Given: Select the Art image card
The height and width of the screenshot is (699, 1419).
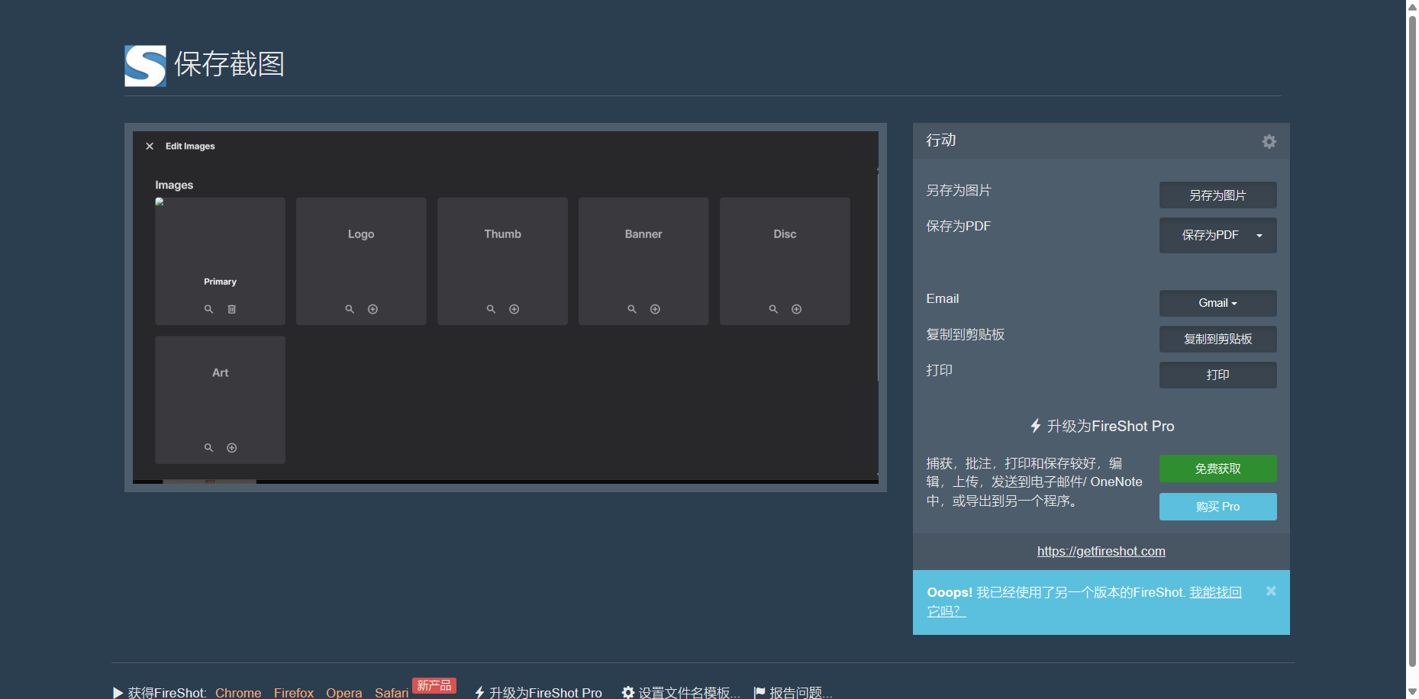Looking at the screenshot, I should click(220, 400).
